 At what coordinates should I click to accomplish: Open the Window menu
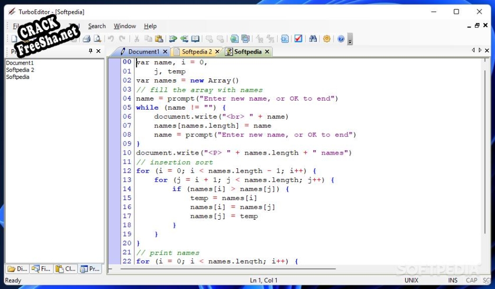pyautogui.click(x=125, y=26)
